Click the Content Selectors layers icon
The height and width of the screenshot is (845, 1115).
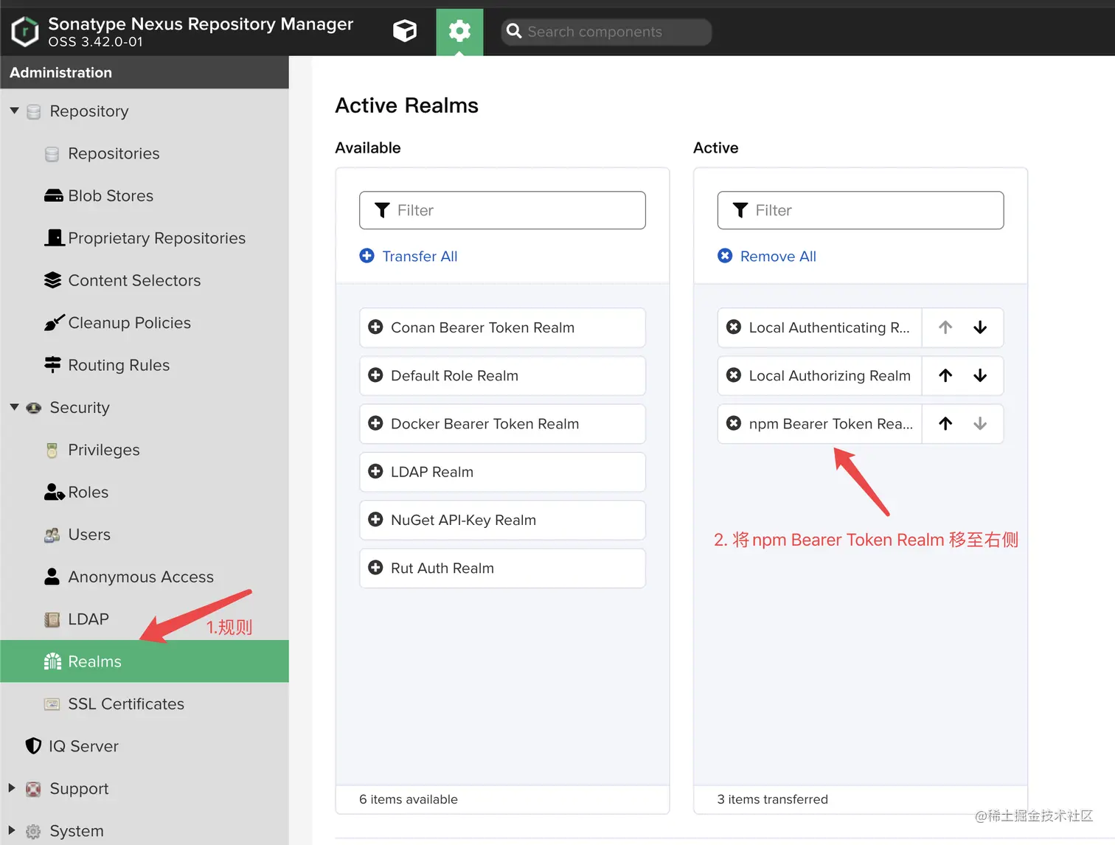tap(52, 280)
